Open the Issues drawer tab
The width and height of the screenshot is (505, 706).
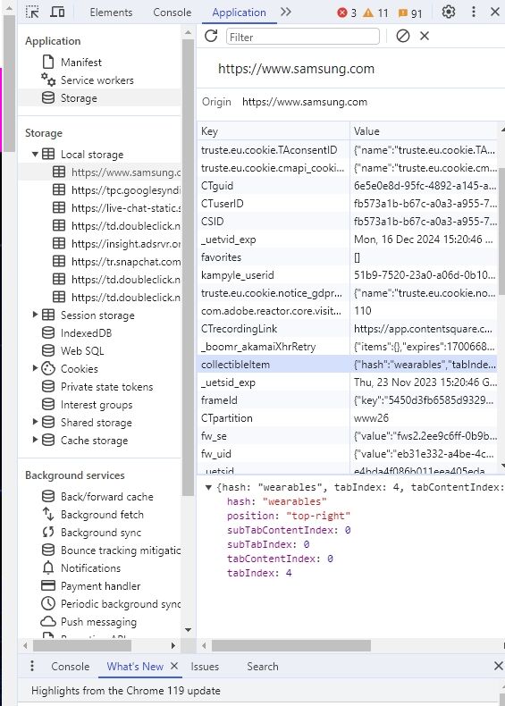[205, 667]
